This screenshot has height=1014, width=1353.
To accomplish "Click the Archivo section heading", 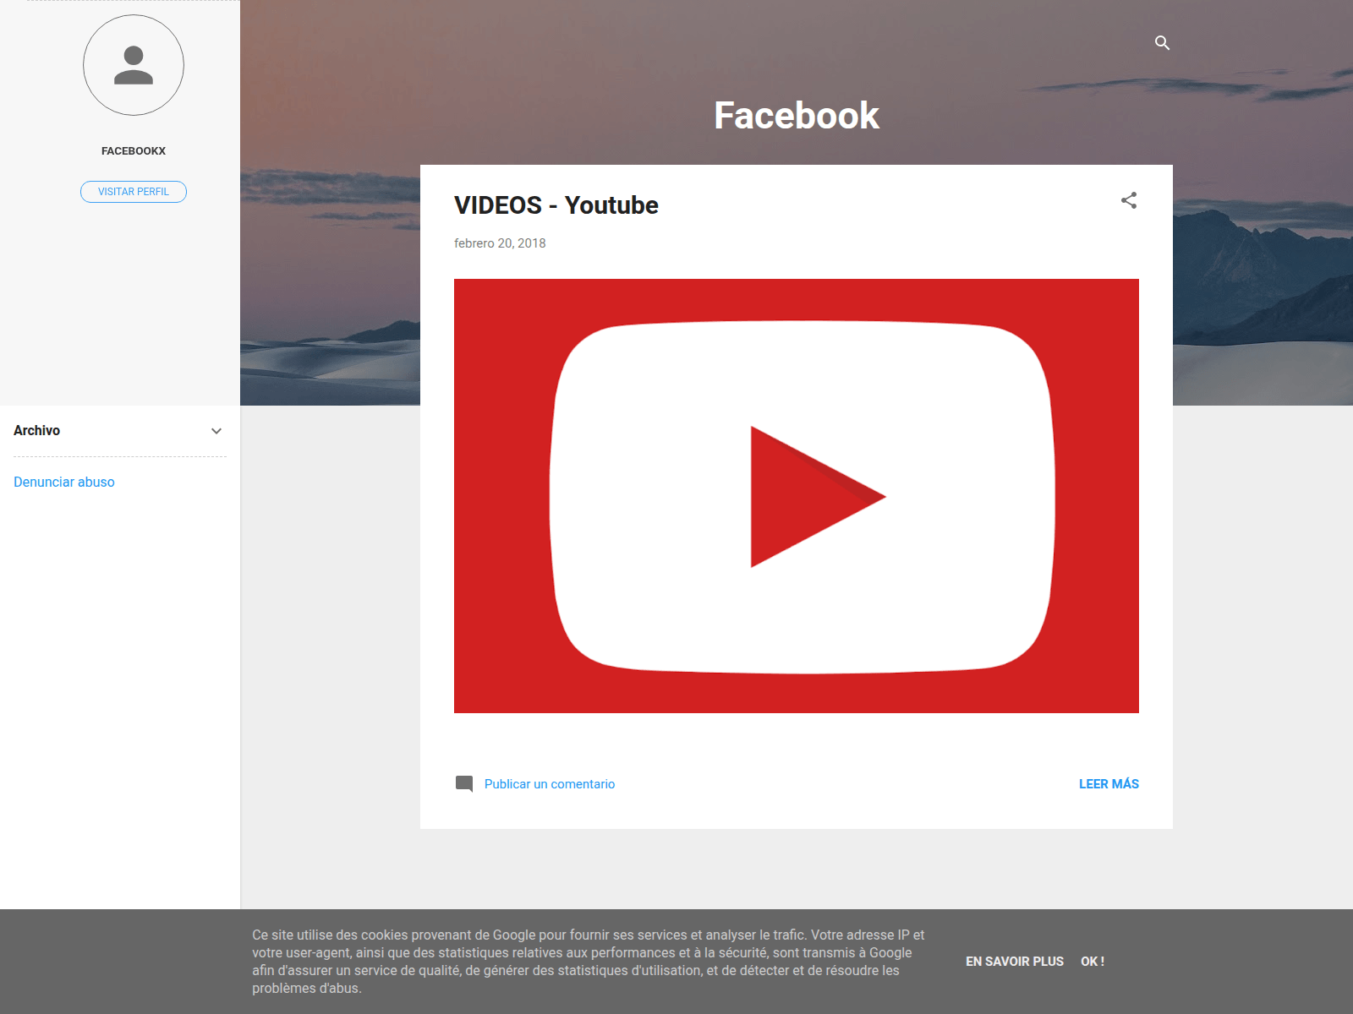I will tap(37, 431).
